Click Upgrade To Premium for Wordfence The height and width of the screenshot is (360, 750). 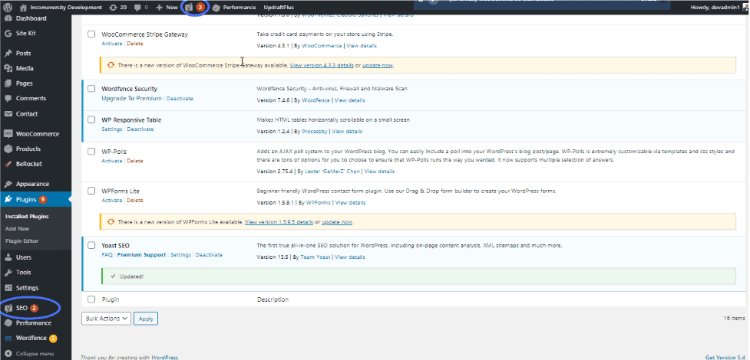click(x=131, y=98)
